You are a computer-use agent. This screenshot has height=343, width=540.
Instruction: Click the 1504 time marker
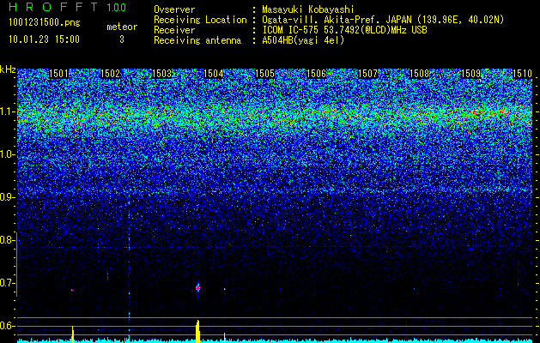214,74
